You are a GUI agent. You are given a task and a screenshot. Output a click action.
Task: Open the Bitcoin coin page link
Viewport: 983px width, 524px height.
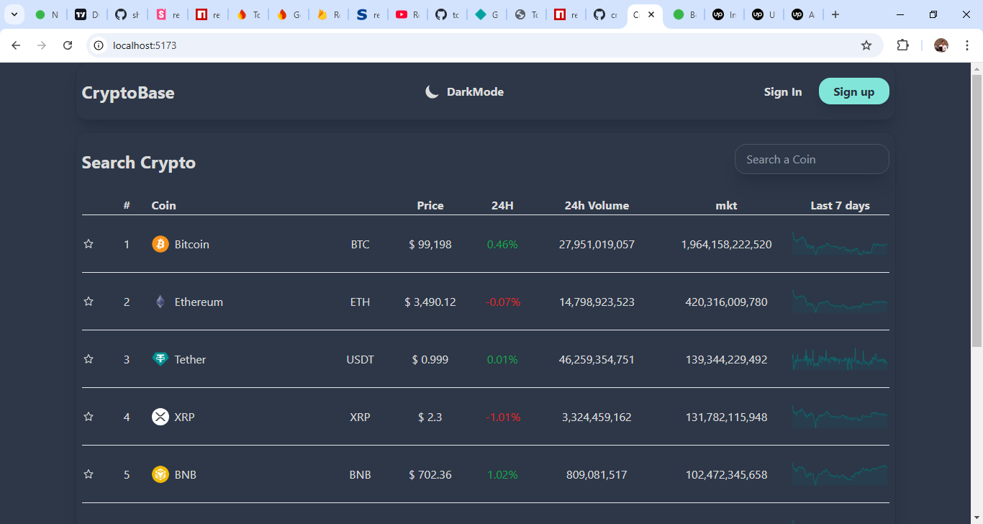click(192, 244)
